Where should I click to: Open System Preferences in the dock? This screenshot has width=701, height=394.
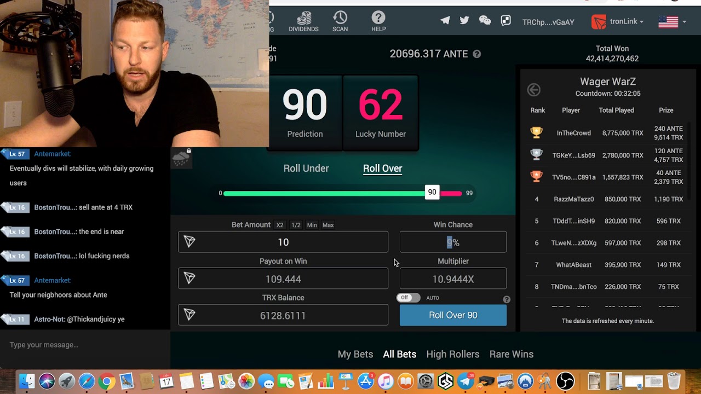point(426,381)
